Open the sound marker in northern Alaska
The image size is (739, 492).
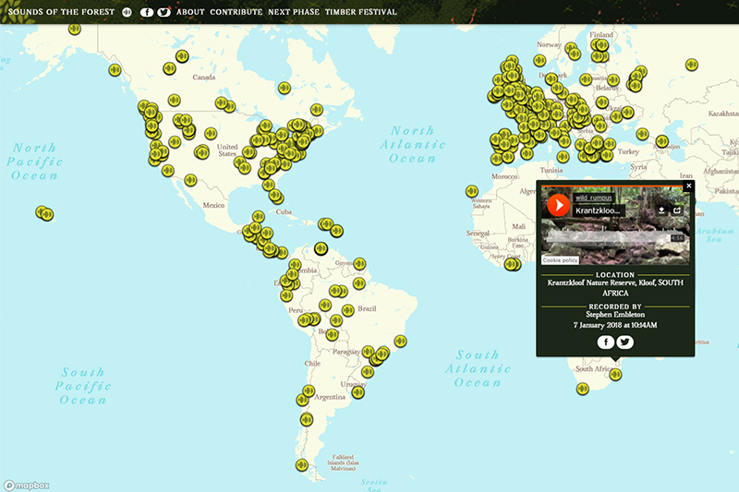(x=75, y=29)
